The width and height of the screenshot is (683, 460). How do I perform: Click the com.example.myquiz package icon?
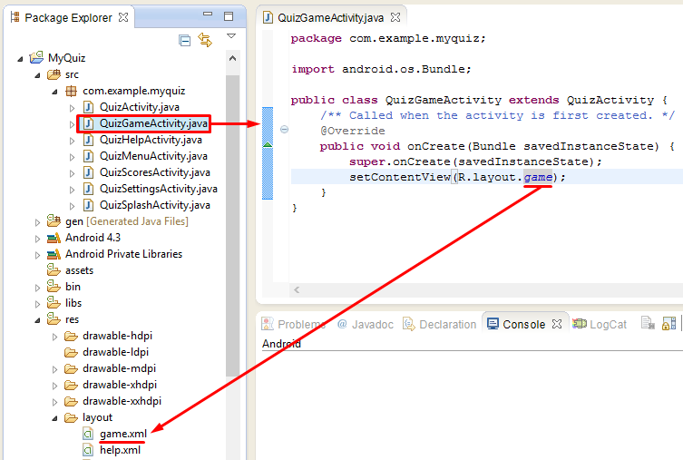tap(71, 91)
